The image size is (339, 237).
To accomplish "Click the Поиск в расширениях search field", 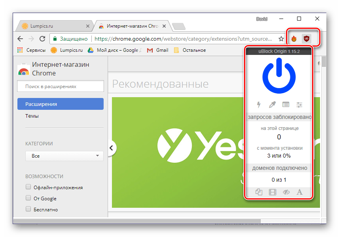I will (x=61, y=87).
